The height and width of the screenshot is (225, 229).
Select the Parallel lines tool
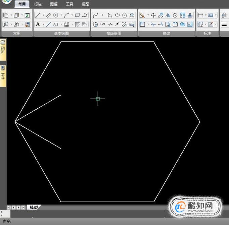click(x=48, y=15)
